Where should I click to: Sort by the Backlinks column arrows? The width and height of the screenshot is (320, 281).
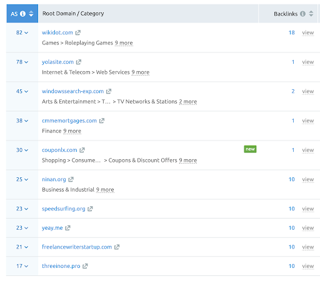(x=311, y=14)
